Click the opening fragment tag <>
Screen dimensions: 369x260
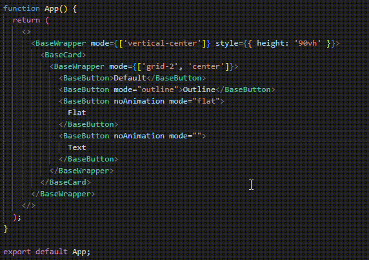point(26,32)
